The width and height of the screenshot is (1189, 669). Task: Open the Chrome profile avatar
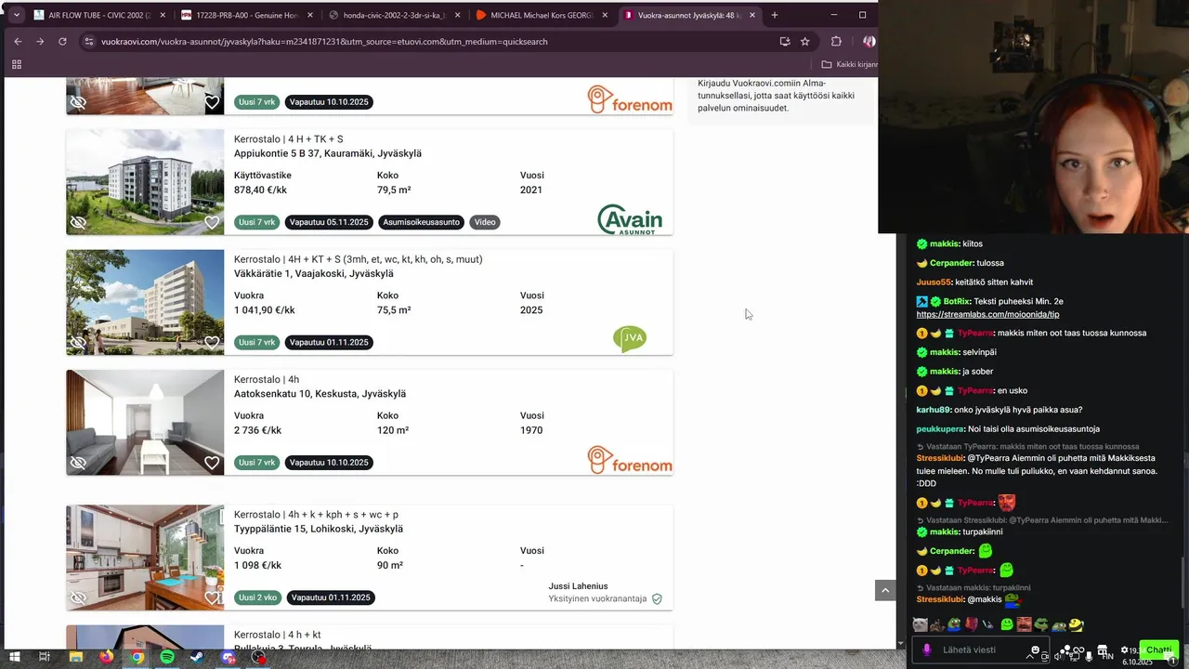click(x=869, y=41)
